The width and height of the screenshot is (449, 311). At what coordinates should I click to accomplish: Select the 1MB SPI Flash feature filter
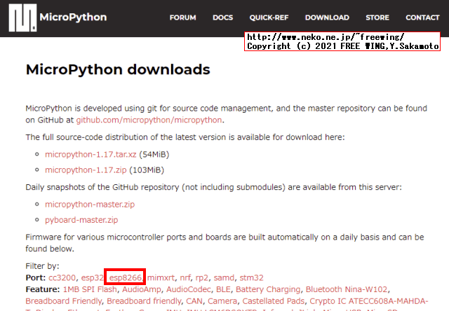(90, 289)
